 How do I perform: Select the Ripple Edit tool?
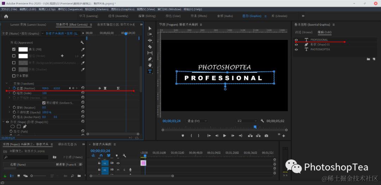click(150, 40)
